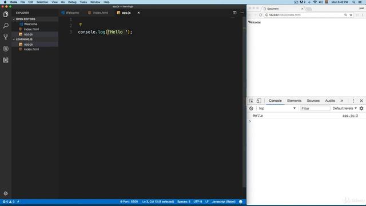
Task: Open the Debug view in activity bar
Action: 6,49
